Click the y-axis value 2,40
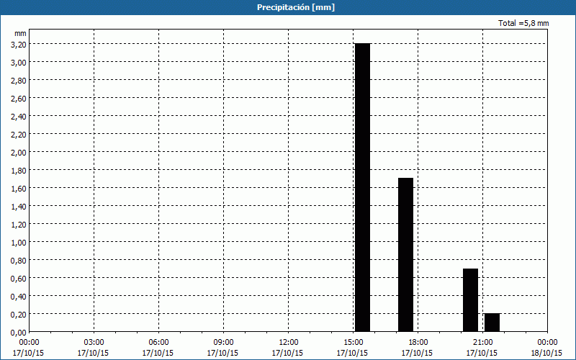 pos(19,117)
